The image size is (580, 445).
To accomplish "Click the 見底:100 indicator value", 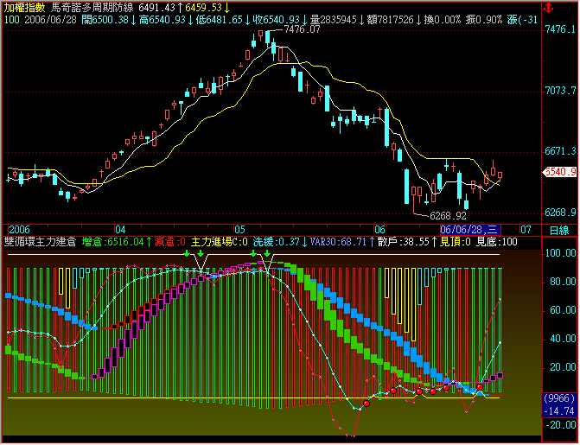I will [496, 242].
